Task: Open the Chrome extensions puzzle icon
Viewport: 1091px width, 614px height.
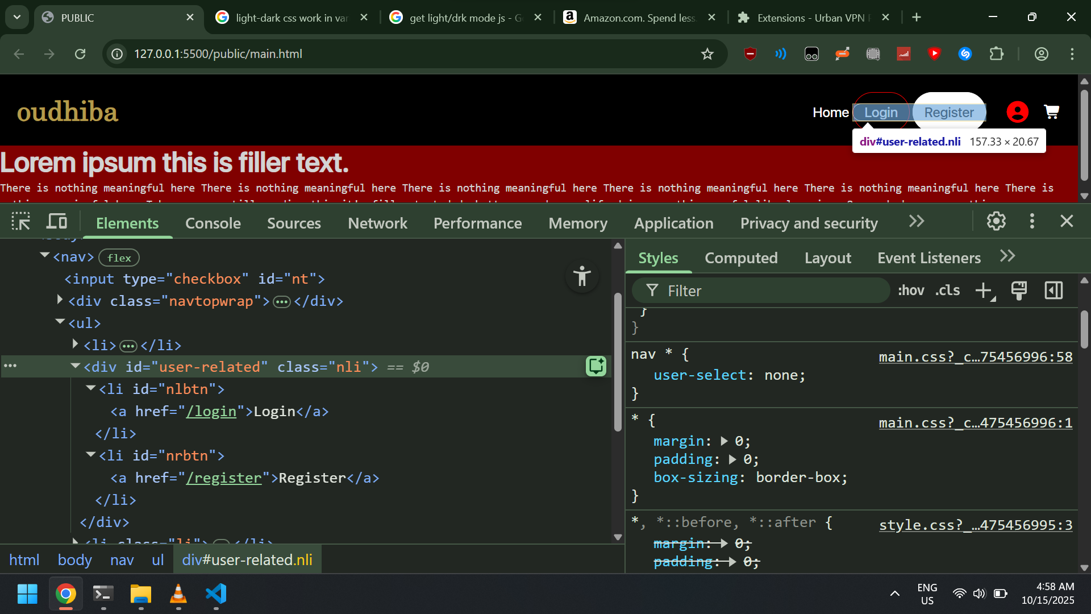Action: [x=996, y=54]
